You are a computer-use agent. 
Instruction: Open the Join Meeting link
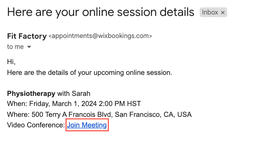tap(87, 125)
